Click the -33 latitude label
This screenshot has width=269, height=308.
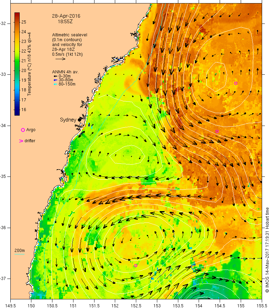click(x=3, y=74)
